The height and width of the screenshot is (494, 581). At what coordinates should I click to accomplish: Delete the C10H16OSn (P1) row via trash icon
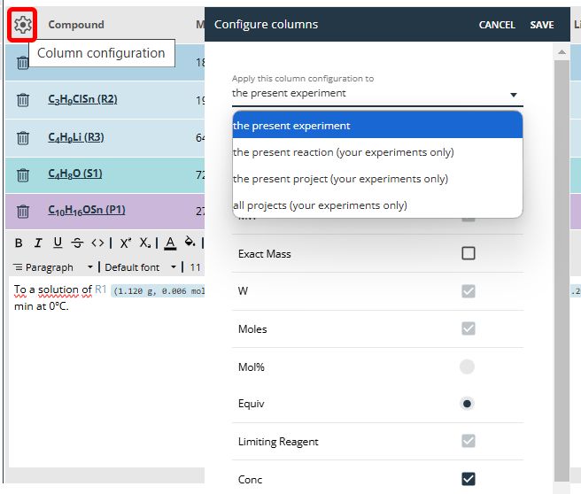(23, 211)
